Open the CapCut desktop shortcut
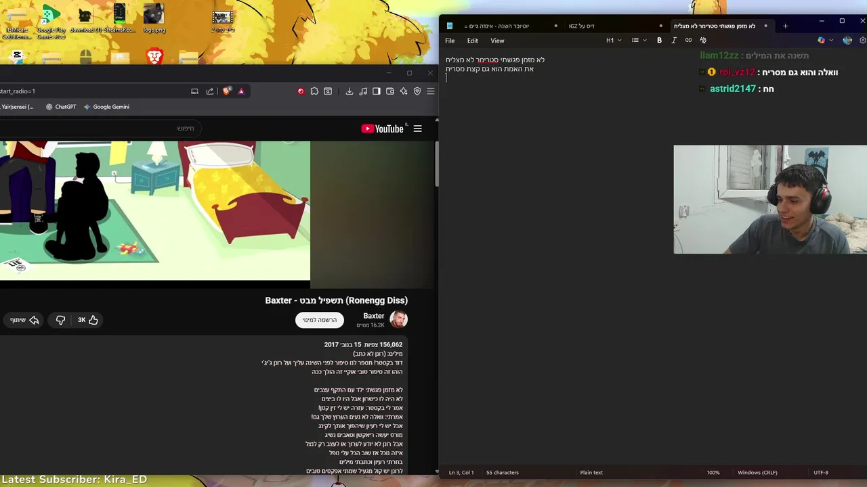This screenshot has width=867, height=487. [17, 55]
